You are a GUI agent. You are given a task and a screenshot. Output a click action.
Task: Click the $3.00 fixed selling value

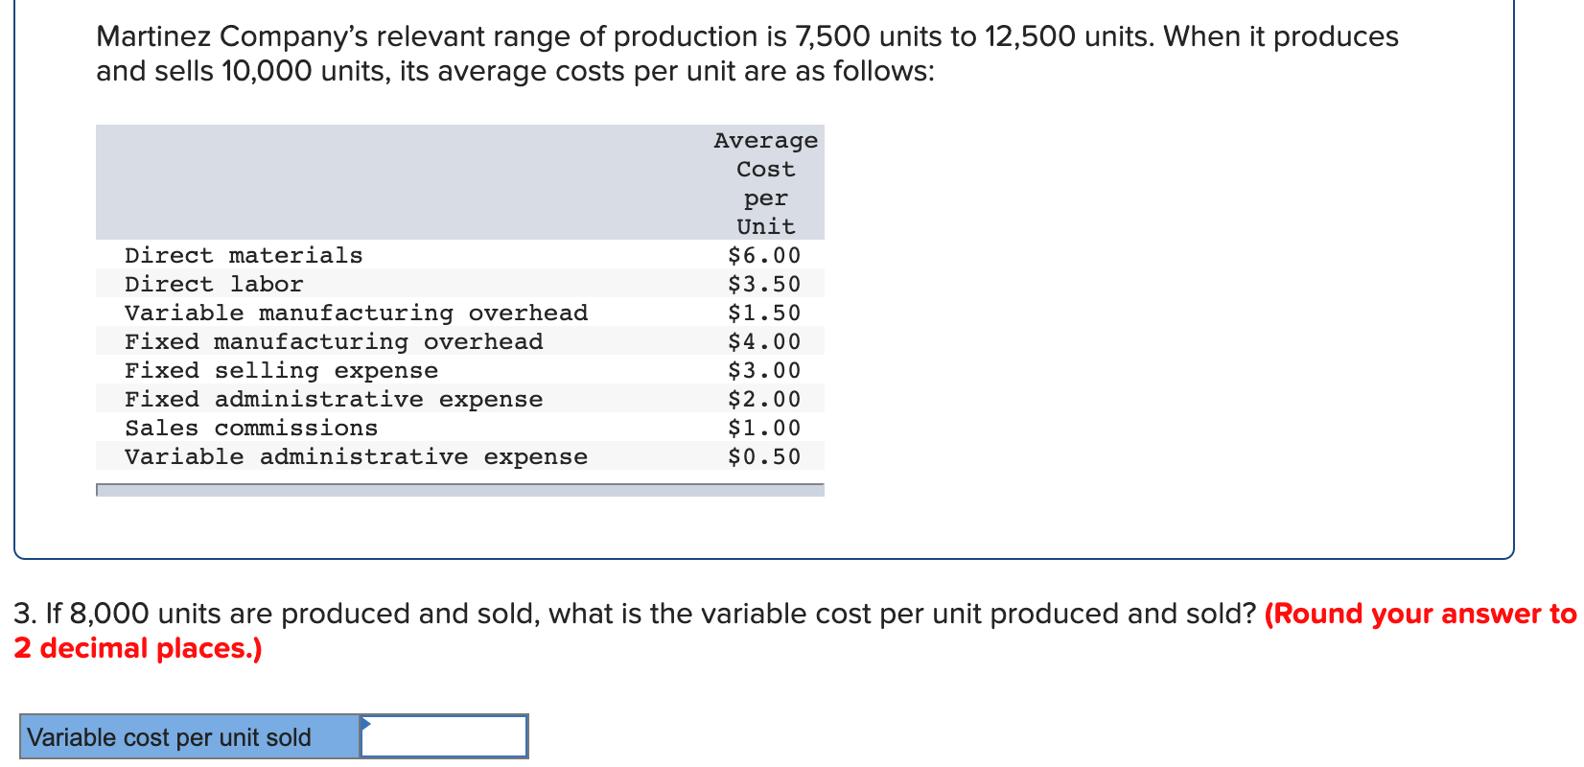tap(764, 370)
